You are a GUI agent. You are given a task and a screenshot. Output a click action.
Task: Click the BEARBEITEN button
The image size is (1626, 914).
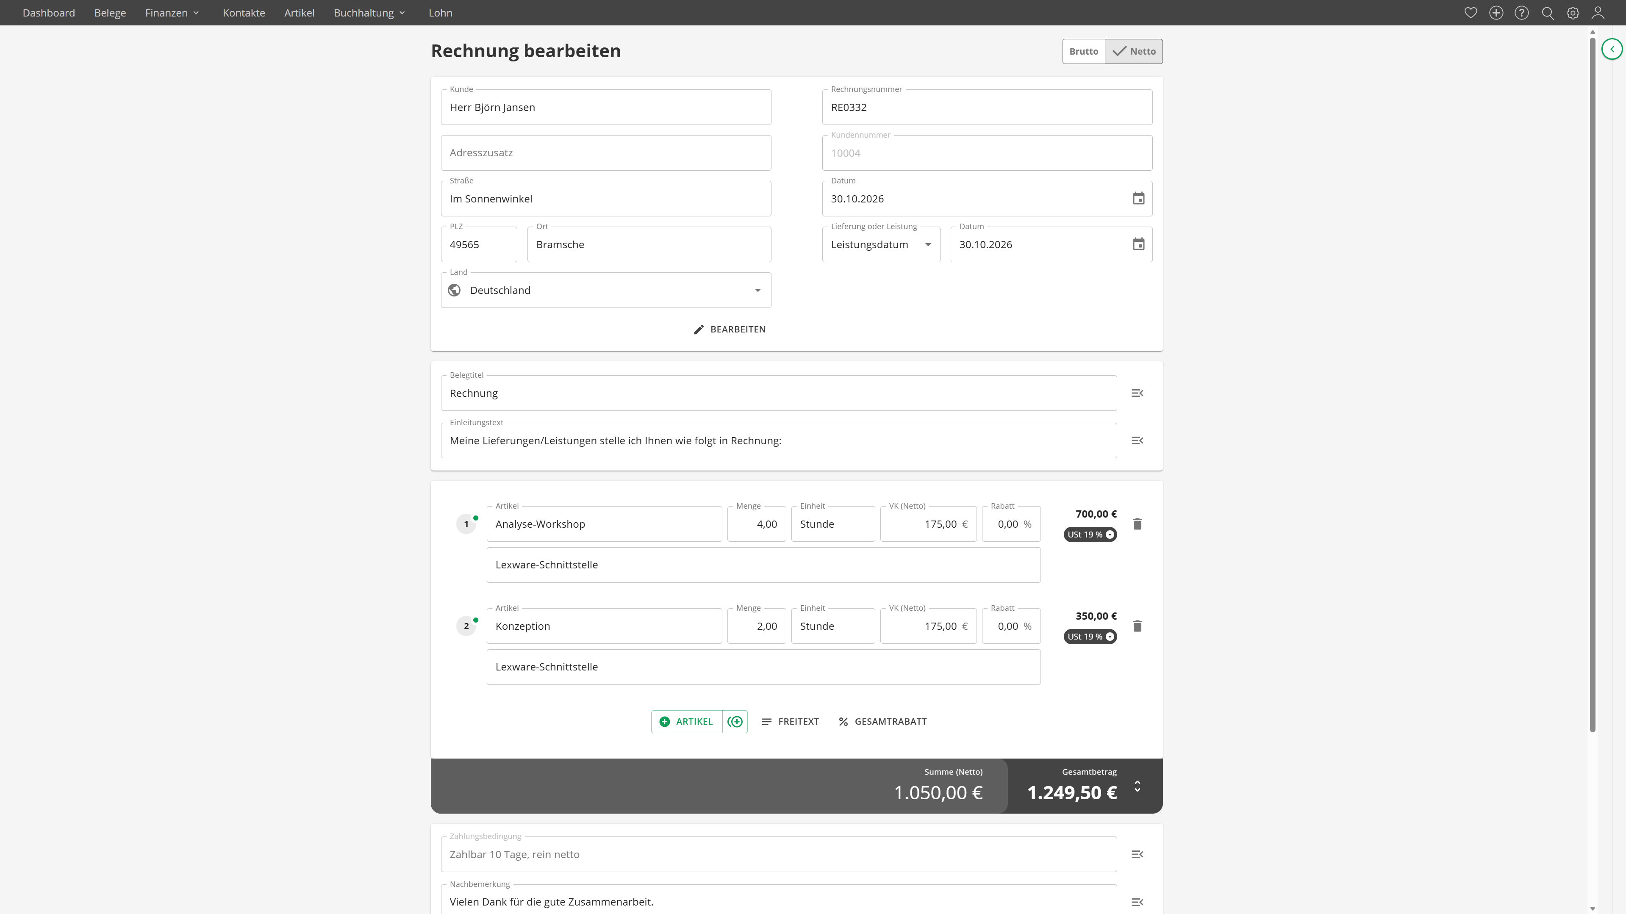[730, 330]
